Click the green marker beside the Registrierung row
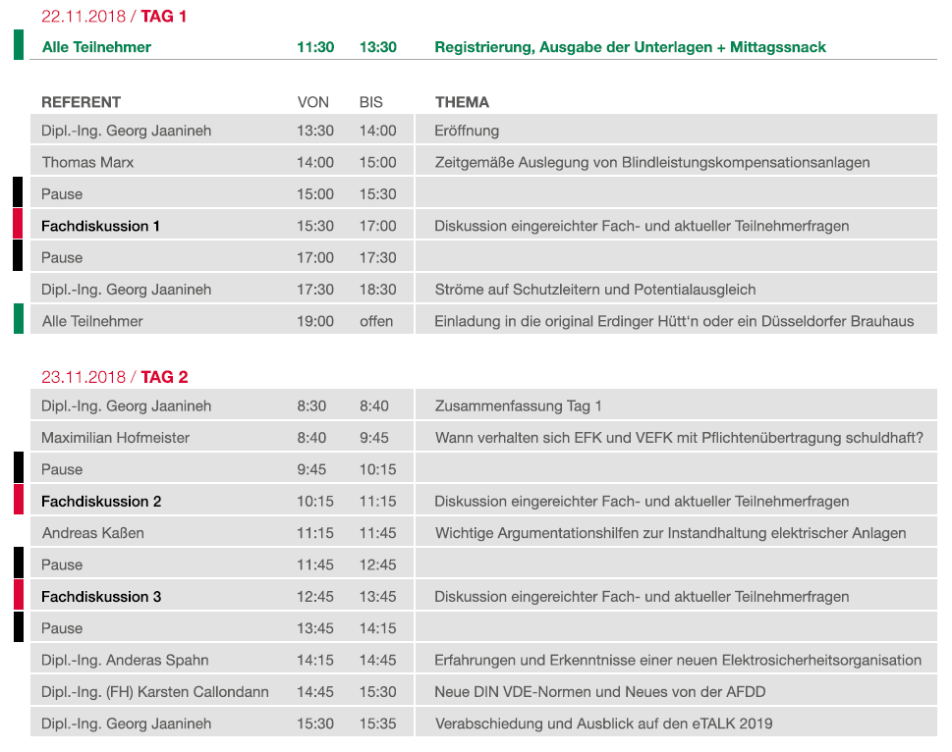 coord(19,45)
